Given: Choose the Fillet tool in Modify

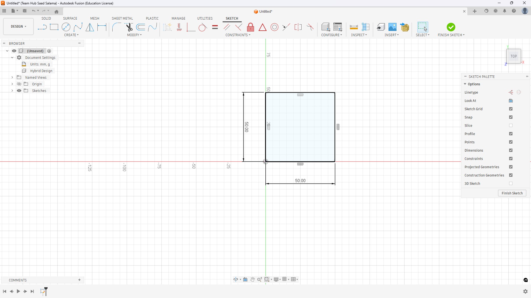Looking at the screenshot, I should coord(116,27).
